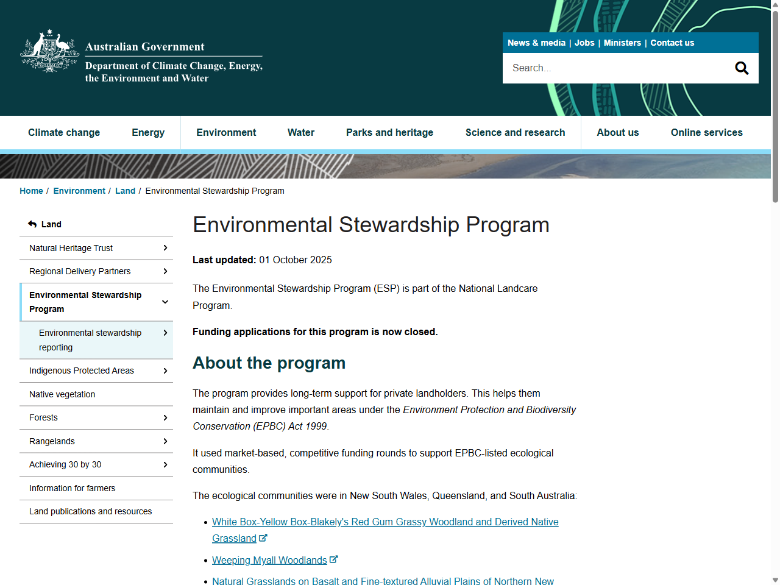Click the external link icon after Derived Native Grassland
This screenshot has width=780, height=585.
[263, 538]
